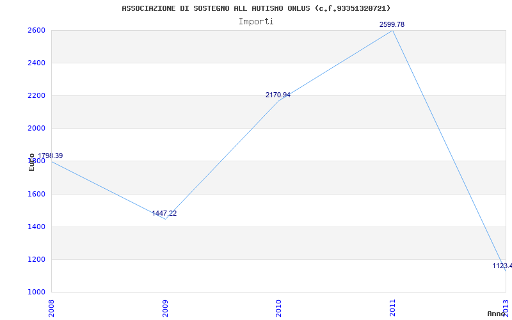Screen dimensions: 512x320
Task: Click the Importi subtitle
Action: (256, 22)
